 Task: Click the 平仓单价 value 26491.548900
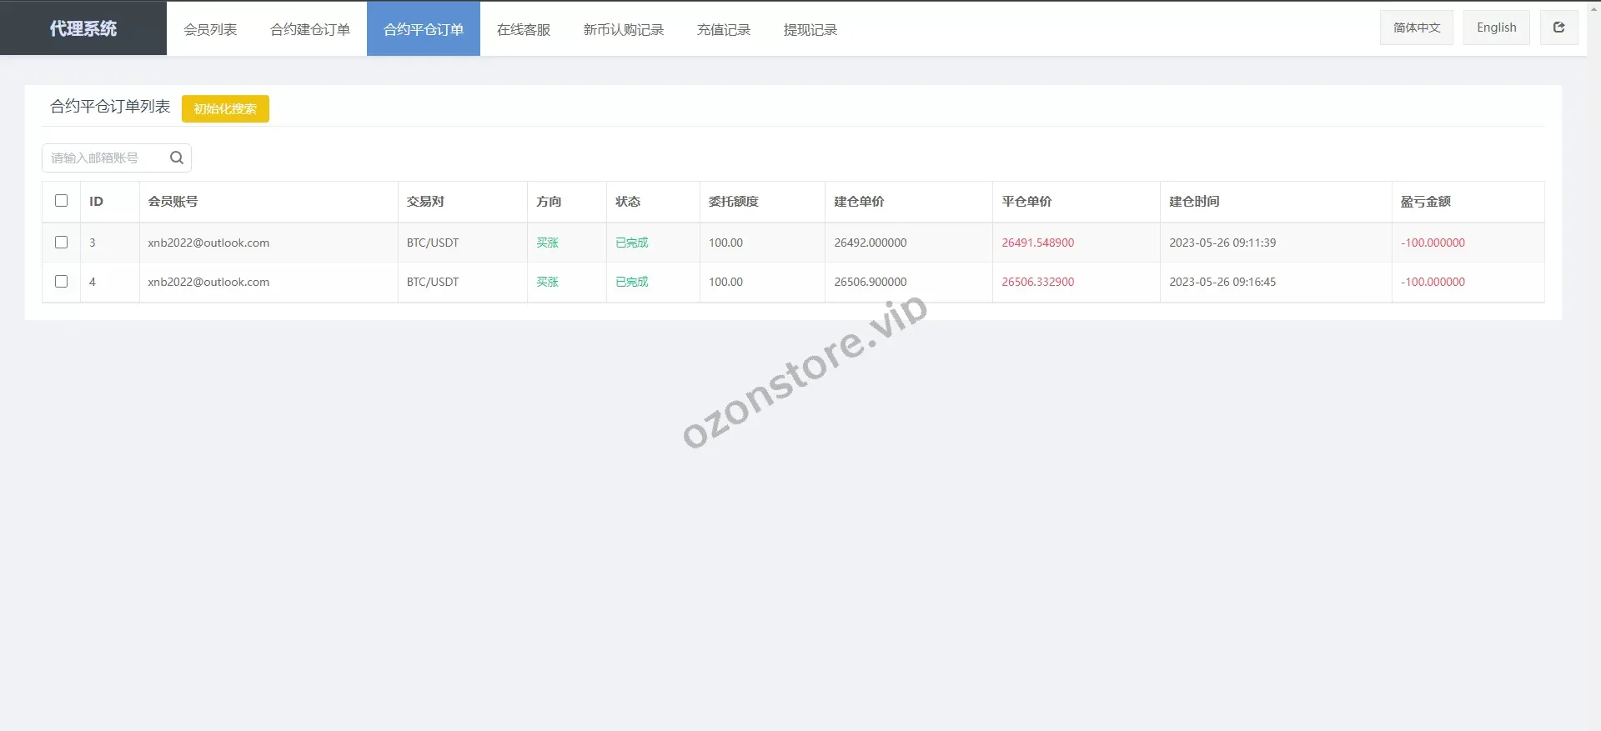(1037, 243)
